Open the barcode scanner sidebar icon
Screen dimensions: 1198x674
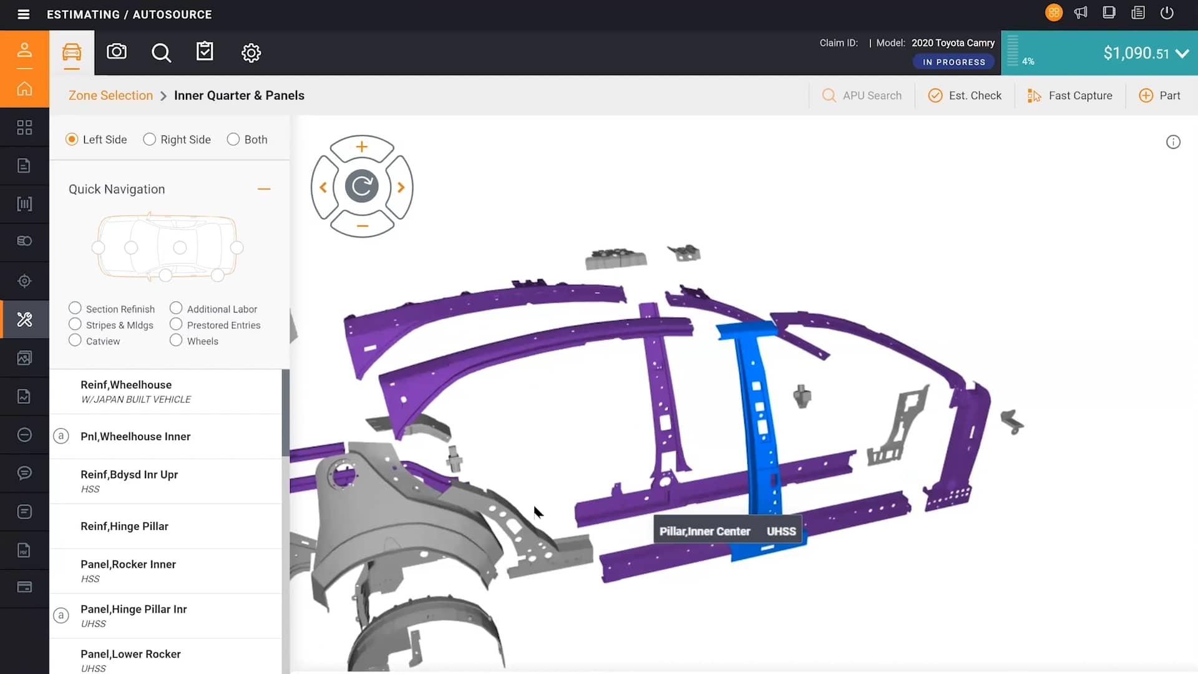(x=24, y=204)
